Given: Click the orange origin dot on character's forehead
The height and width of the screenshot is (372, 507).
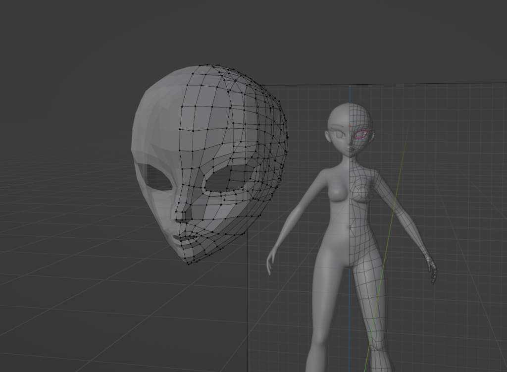Looking at the screenshot, I should 350,126.
